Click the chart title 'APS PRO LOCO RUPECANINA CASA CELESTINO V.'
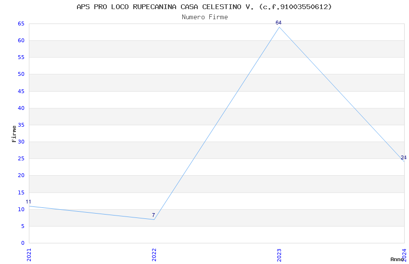 [165, 7]
